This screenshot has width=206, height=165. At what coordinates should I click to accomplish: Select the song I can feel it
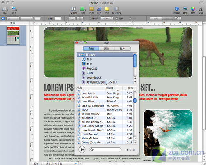tap(105, 93)
